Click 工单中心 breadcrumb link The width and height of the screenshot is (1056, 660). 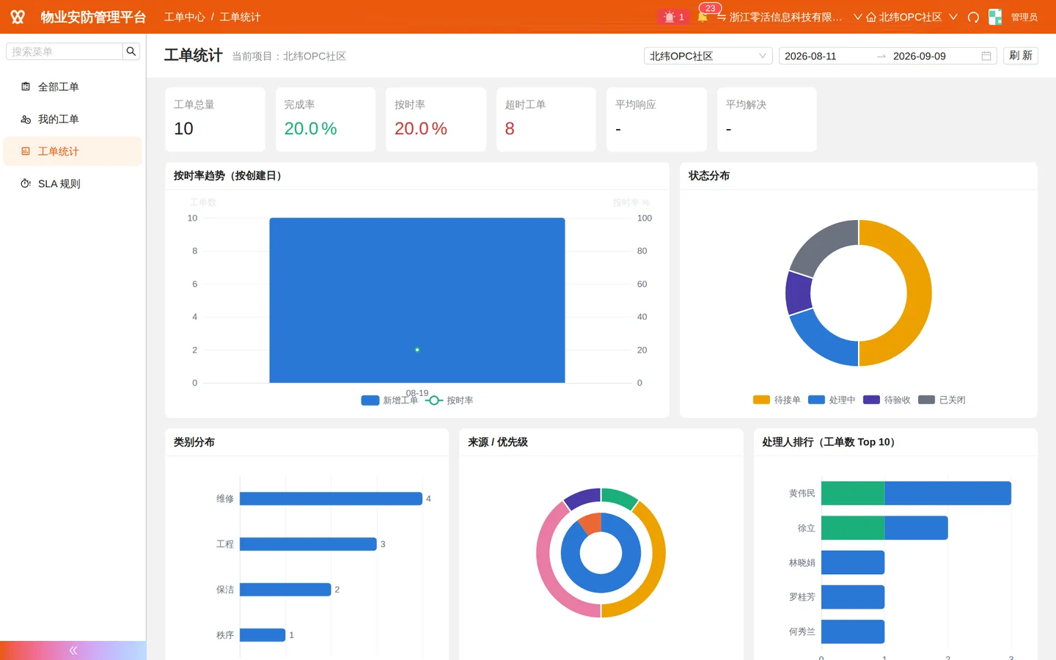coord(184,17)
